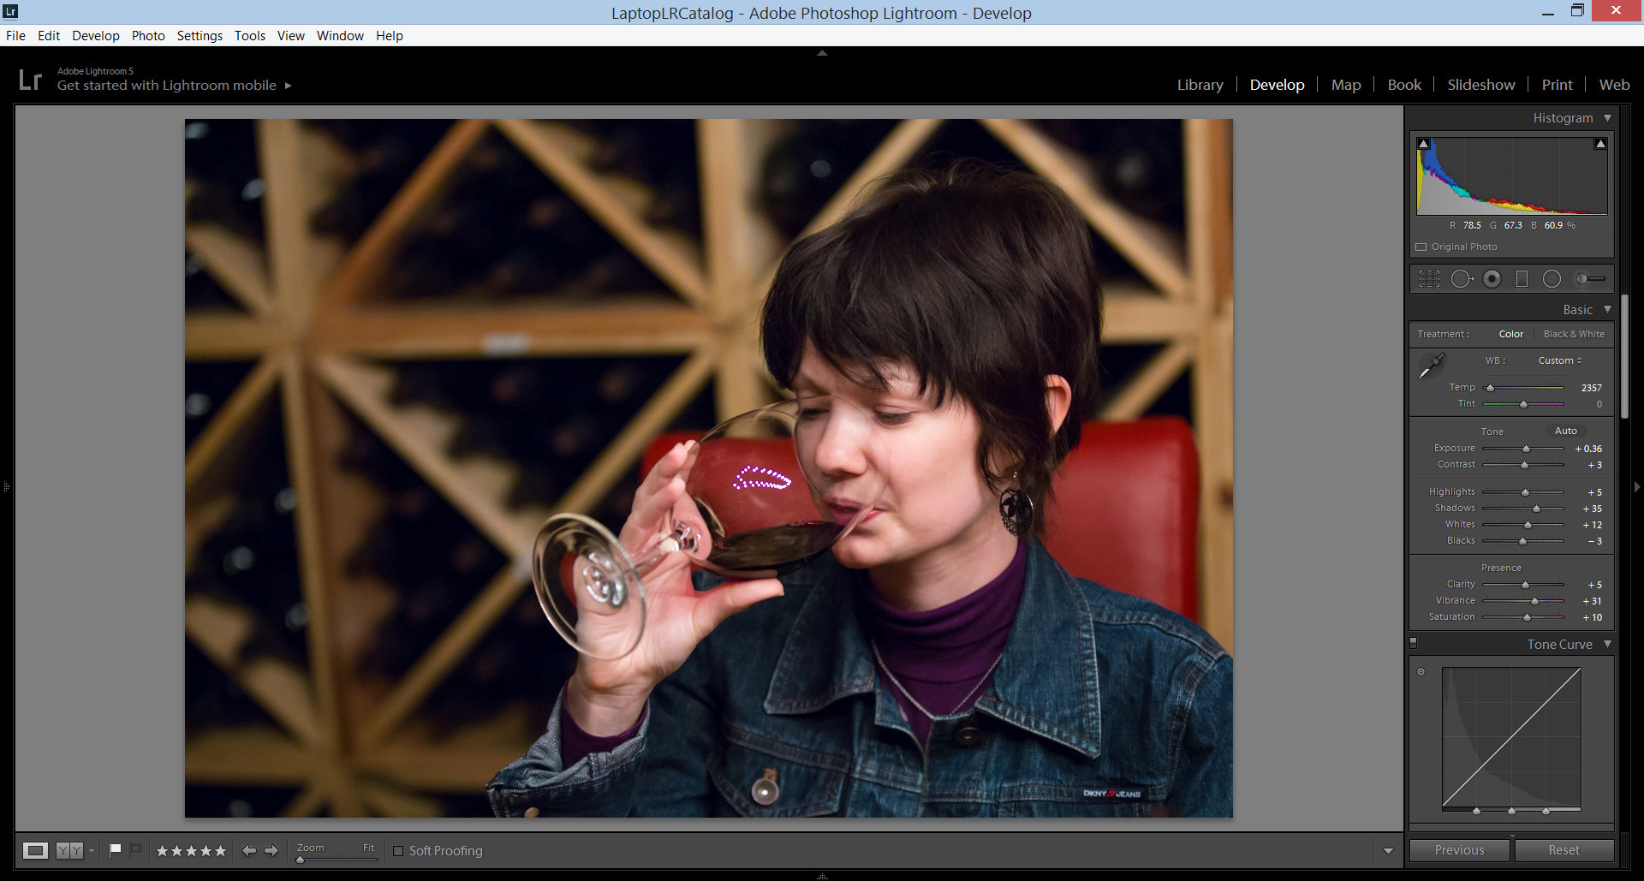Open Get started with Lightroom mobile link
Viewport: 1644px width, 881px height.
[x=167, y=86]
